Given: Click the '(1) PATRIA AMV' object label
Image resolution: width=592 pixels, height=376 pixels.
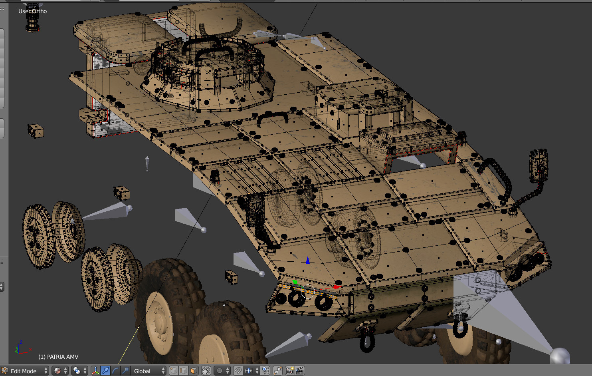Looking at the screenshot, I should click(58, 357).
